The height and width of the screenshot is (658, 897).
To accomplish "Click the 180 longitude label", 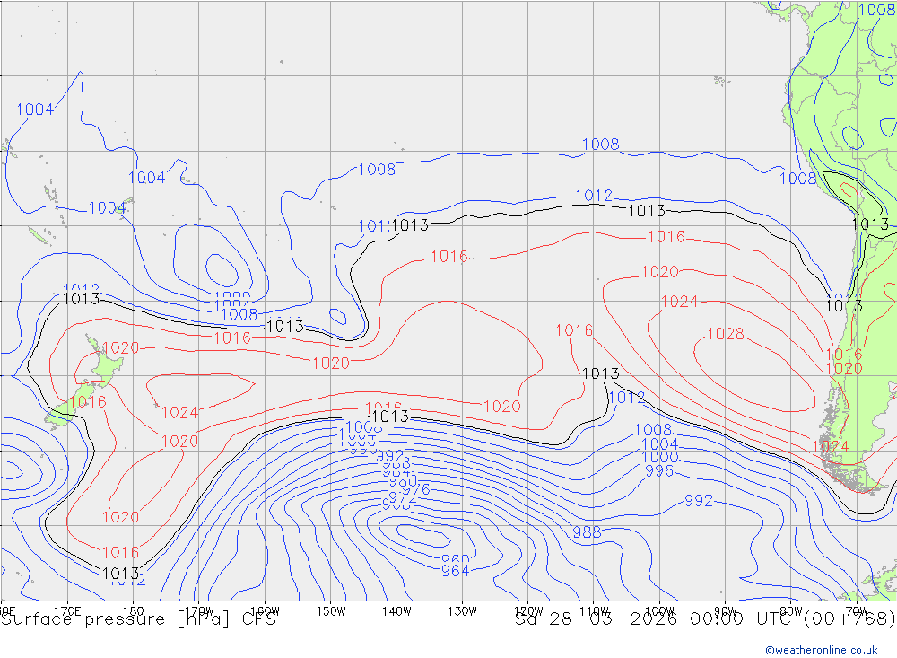I will tap(134, 611).
